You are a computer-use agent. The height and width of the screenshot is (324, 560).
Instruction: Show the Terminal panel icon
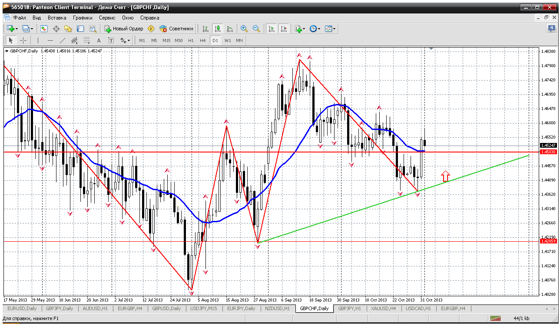tap(80, 29)
